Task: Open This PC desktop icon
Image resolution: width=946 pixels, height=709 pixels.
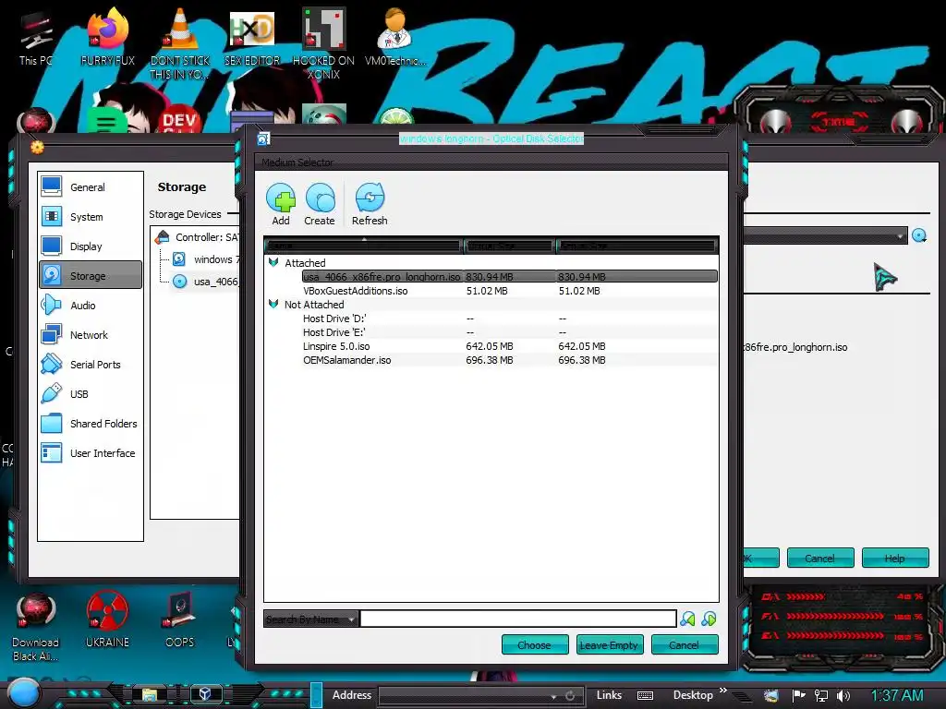Action: [36, 39]
